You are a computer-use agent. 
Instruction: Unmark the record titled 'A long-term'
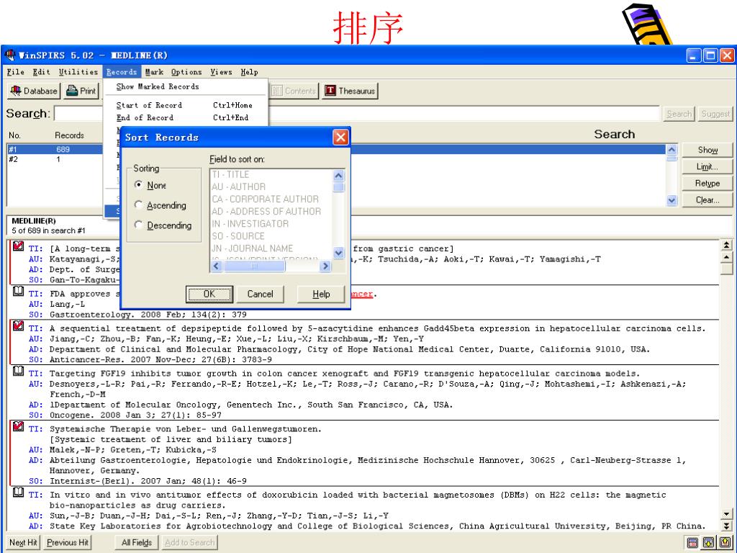click(18, 246)
